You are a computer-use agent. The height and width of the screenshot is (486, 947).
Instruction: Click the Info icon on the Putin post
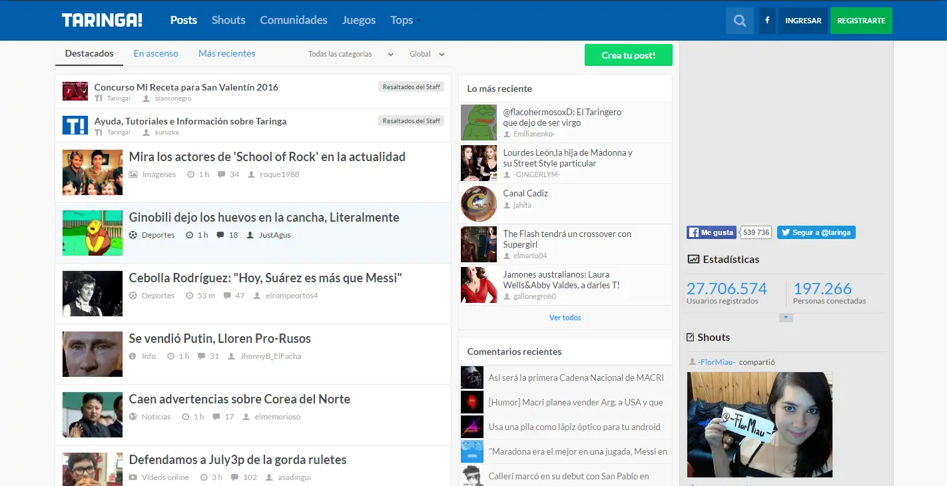(133, 356)
